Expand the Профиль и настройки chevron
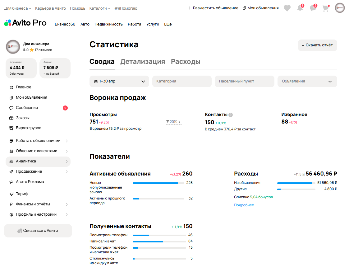349x267 pixels. 67,215
